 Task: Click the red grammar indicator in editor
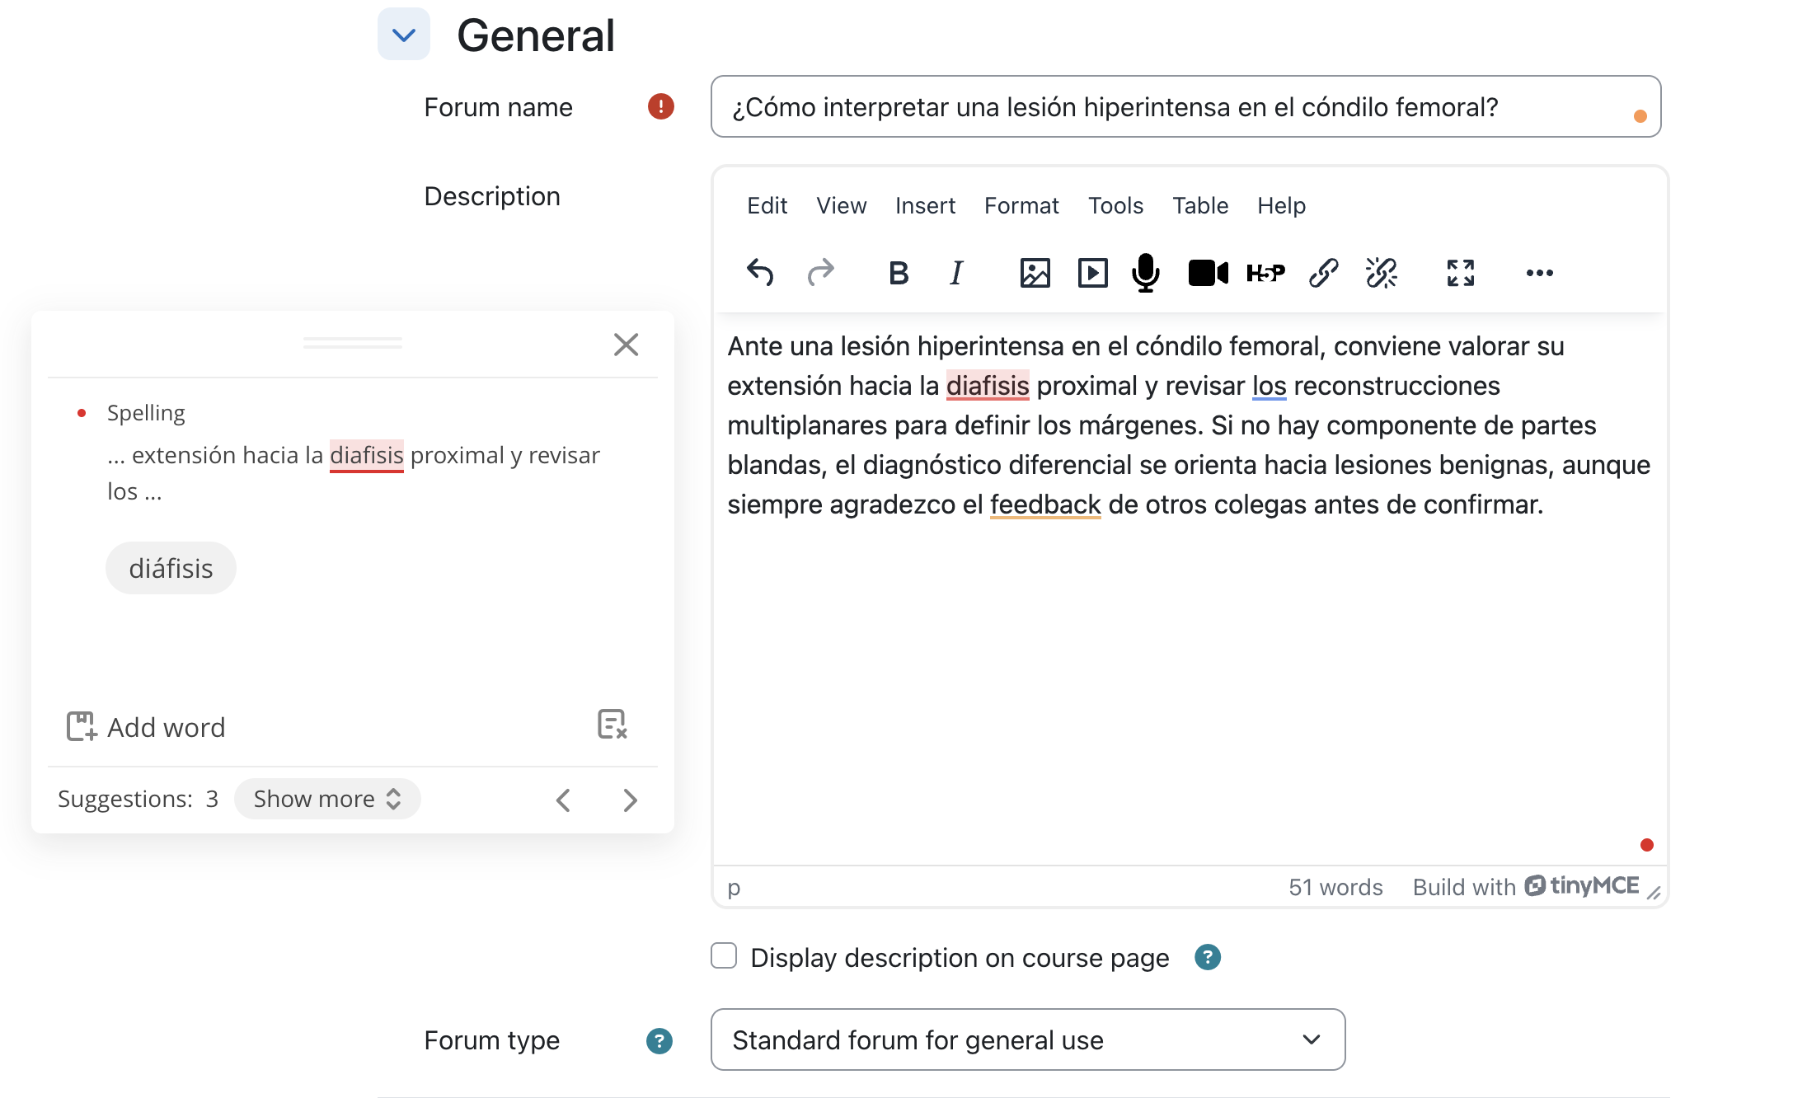click(1647, 845)
